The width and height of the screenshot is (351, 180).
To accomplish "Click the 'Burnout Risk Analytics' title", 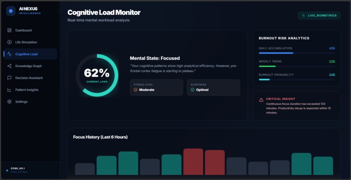I will pyautogui.click(x=284, y=38).
